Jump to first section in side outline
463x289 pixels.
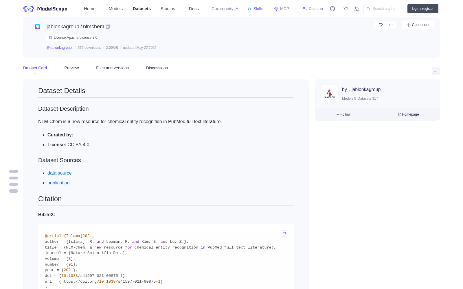14,171
